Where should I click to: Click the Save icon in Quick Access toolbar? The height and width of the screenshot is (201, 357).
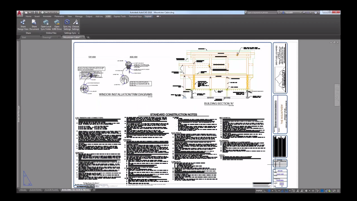[34, 12]
